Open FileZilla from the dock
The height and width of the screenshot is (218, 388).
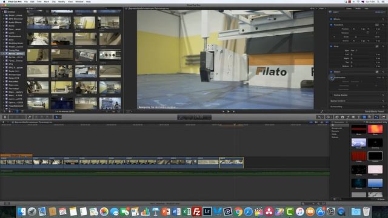click(196, 211)
